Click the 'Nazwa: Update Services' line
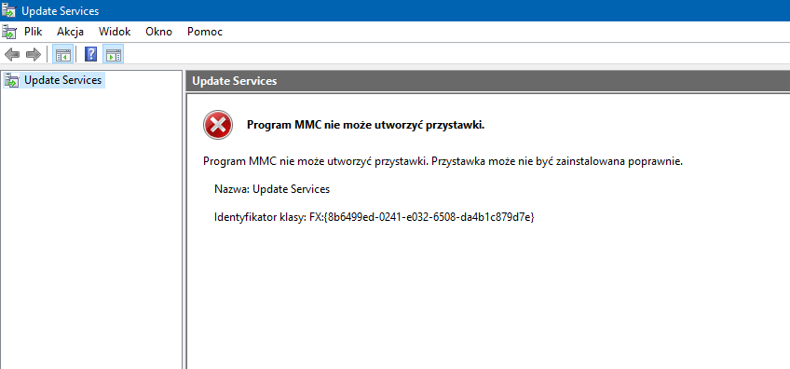Screen dimensions: 790x369 [272, 189]
